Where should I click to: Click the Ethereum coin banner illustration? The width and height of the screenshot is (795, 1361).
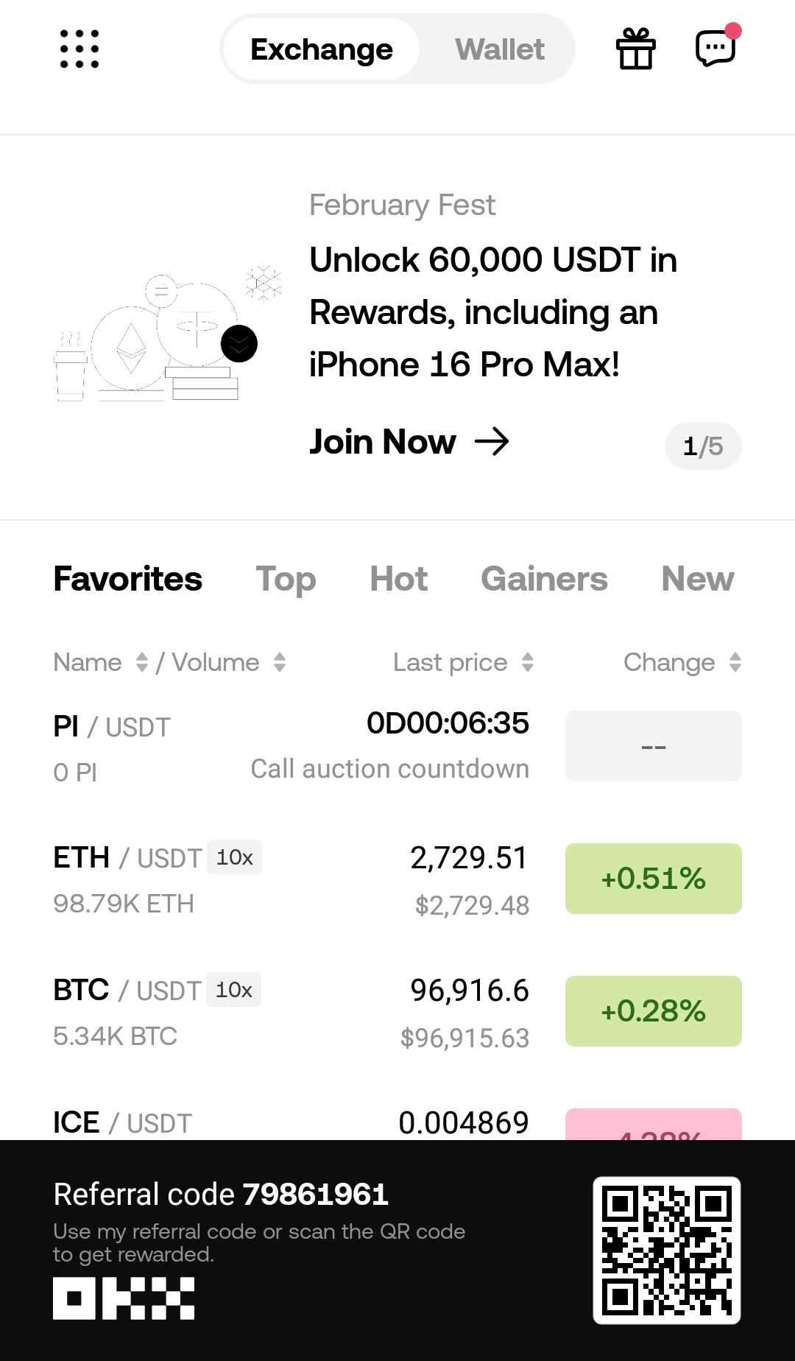131,348
